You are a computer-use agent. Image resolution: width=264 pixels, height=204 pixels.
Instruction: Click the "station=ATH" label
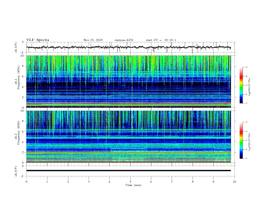point(124,40)
